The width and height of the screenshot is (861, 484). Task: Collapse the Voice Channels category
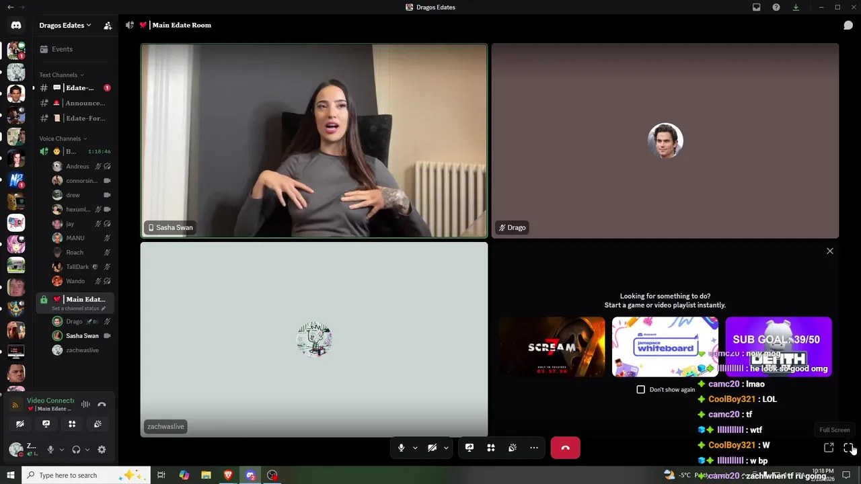coord(63,138)
